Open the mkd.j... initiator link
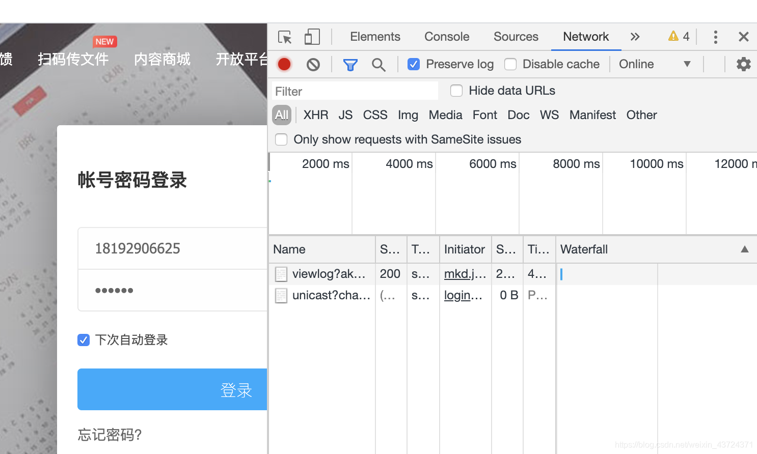Screen dimensions: 757x454 [465, 274]
